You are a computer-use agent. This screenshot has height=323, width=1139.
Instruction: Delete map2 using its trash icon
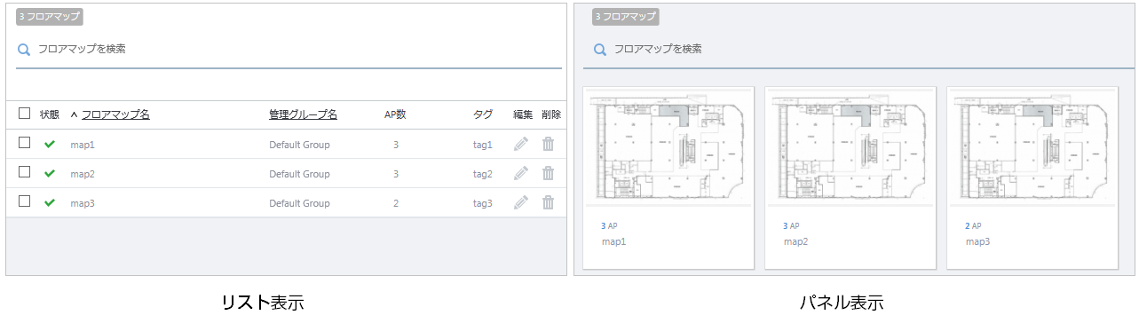(x=549, y=174)
